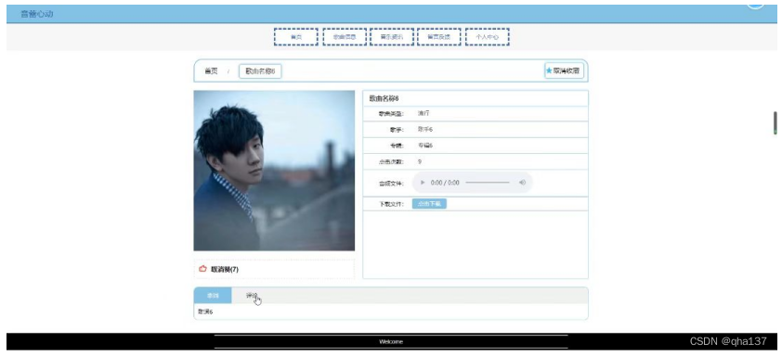Click the singer's cover photo
Image resolution: width=782 pixels, height=356 pixels.
[x=274, y=171]
